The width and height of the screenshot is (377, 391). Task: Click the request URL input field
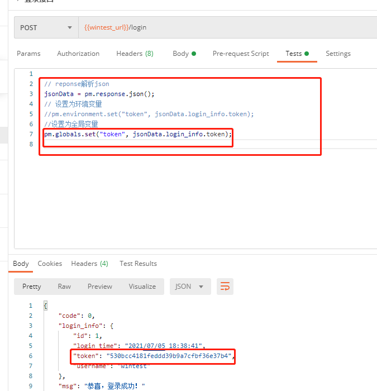point(227,27)
